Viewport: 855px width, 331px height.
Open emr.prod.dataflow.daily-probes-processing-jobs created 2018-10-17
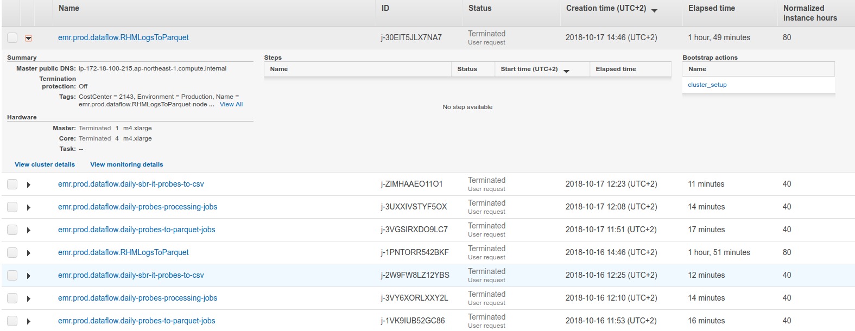137,207
